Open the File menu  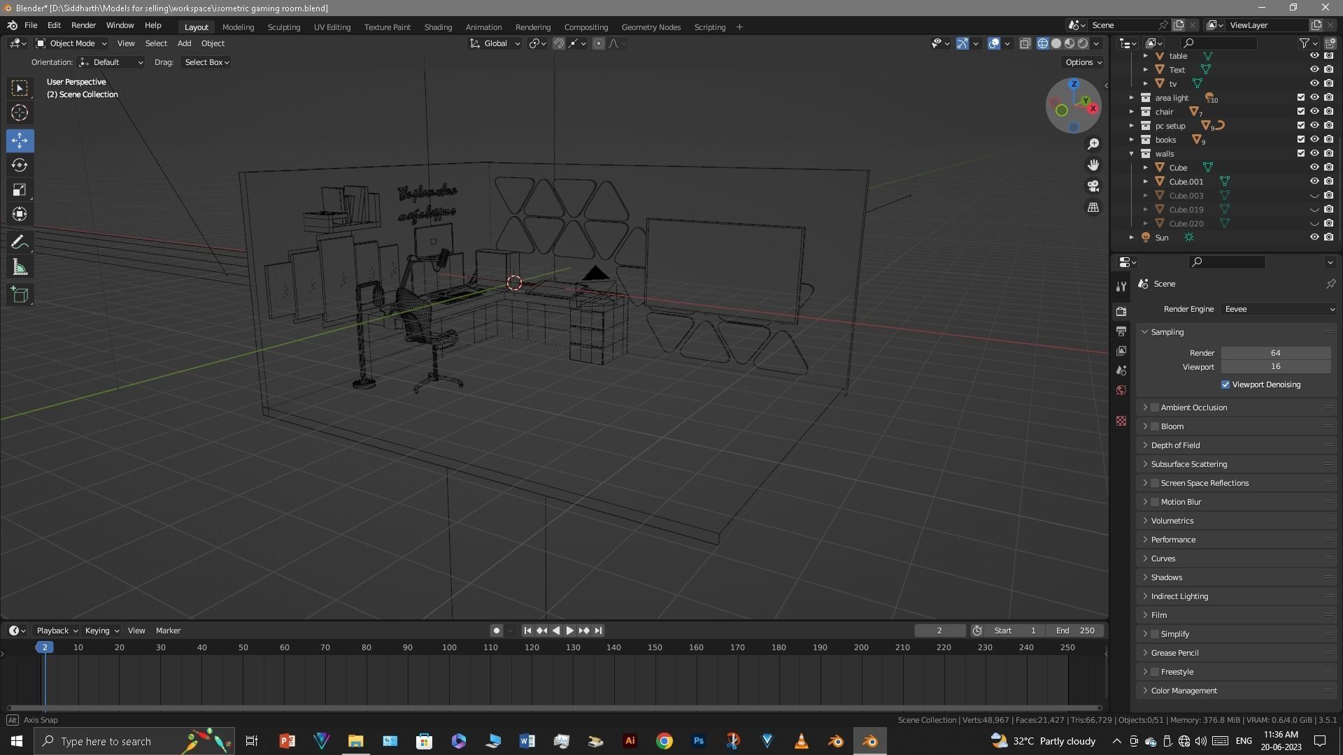(31, 25)
